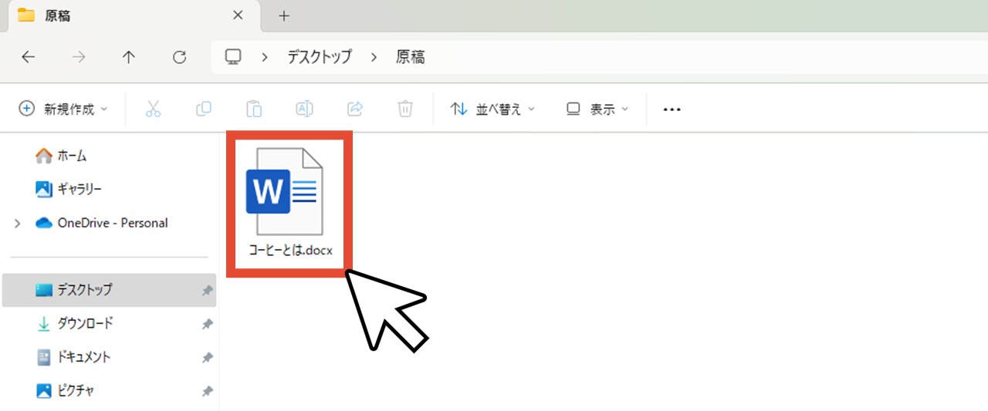Click the Paste clipboard icon
The image size is (988, 411).
[x=254, y=109]
